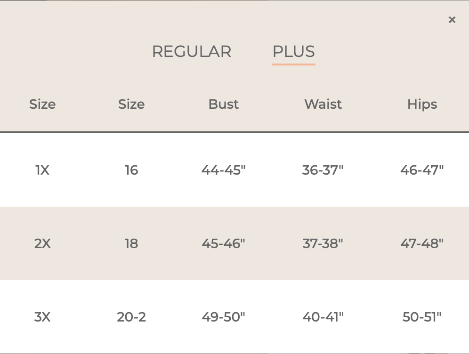Click the numeric size 18 cell
Image resolution: width=469 pixels, height=354 pixels.
coord(131,244)
